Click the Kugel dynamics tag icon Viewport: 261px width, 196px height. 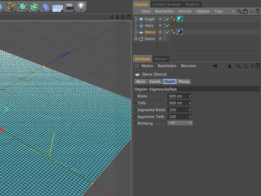(173, 19)
